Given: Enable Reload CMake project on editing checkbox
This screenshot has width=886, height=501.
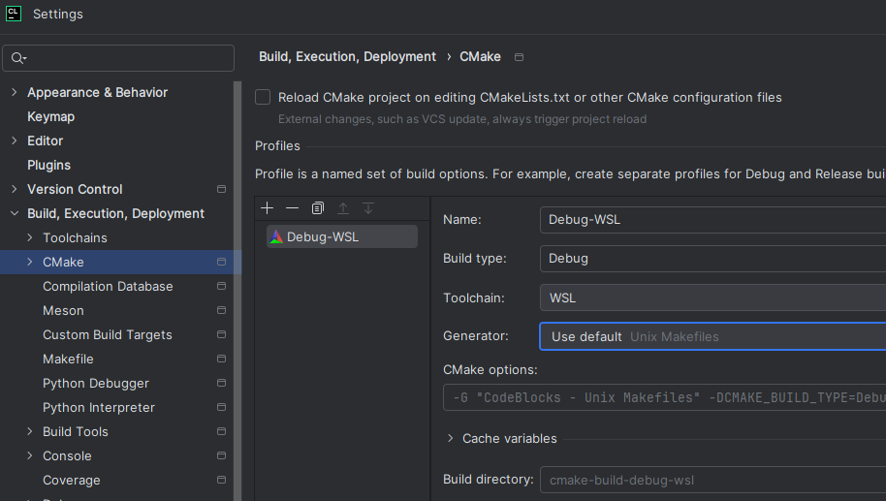Looking at the screenshot, I should [263, 97].
